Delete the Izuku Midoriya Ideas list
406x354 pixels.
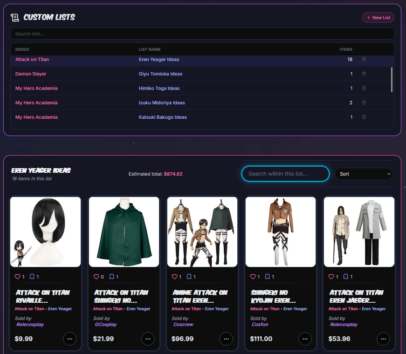[x=364, y=103]
